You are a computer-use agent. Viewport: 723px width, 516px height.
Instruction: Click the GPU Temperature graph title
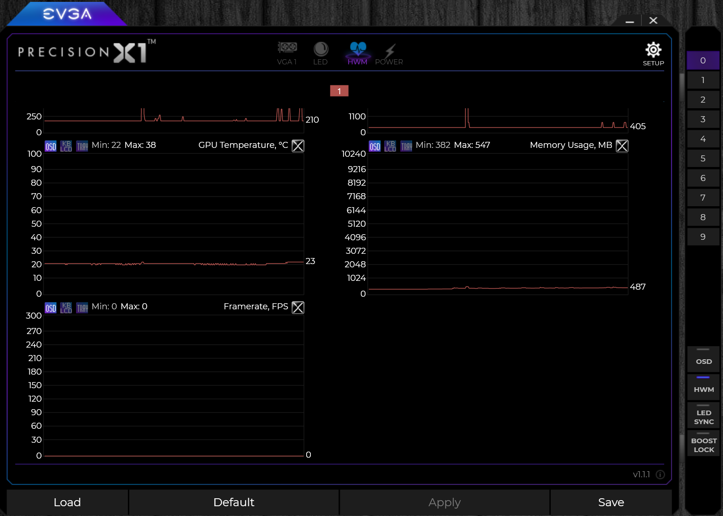(243, 145)
